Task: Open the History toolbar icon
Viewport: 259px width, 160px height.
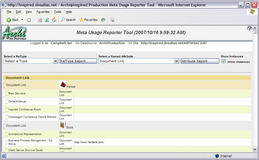Action: (x=103, y=20)
